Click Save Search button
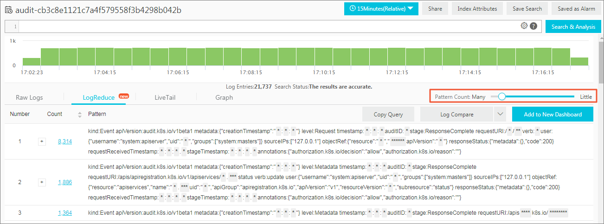The height and width of the screenshot is (224, 604). coord(527,8)
